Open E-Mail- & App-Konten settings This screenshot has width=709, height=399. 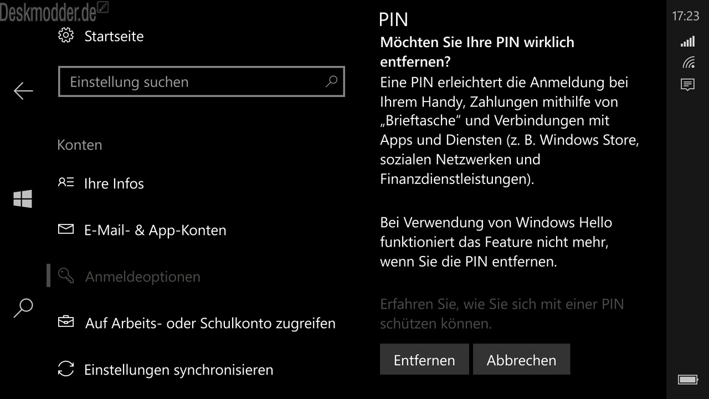pos(142,230)
